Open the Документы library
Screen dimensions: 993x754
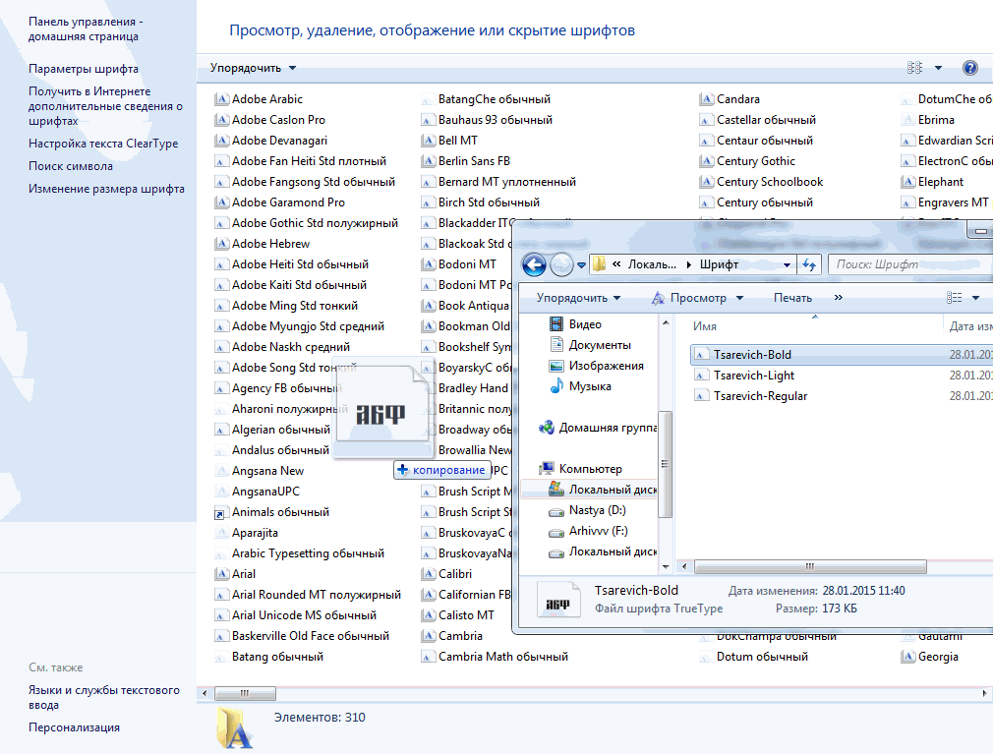pyautogui.click(x=590, y=345)
